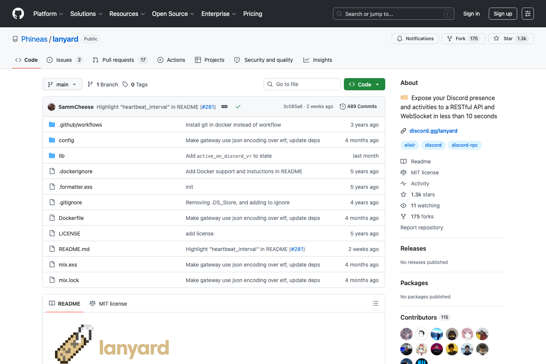Select Pricing in the top menu
The image size is (546, 364).
[x=252, y=14]
